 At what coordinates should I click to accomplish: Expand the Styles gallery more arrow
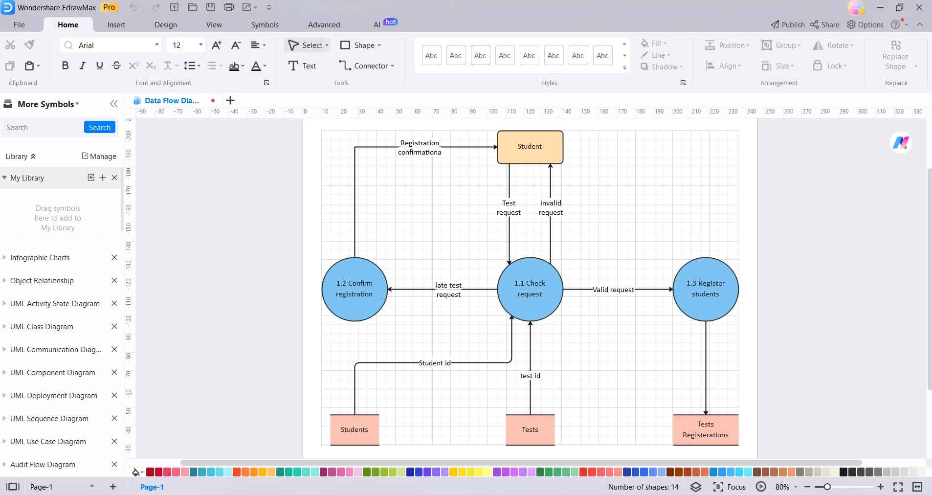click(x=624, y=67)
